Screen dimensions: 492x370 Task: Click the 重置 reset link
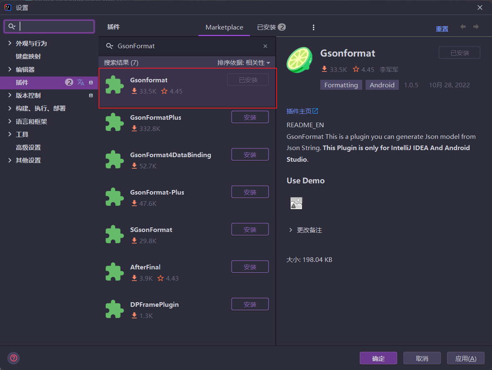pyautogui.click(x=442, y=29)
